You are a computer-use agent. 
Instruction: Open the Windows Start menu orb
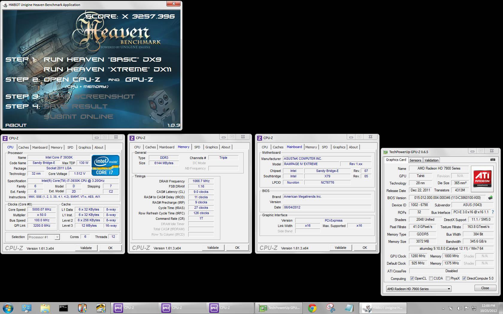(8, 308)
